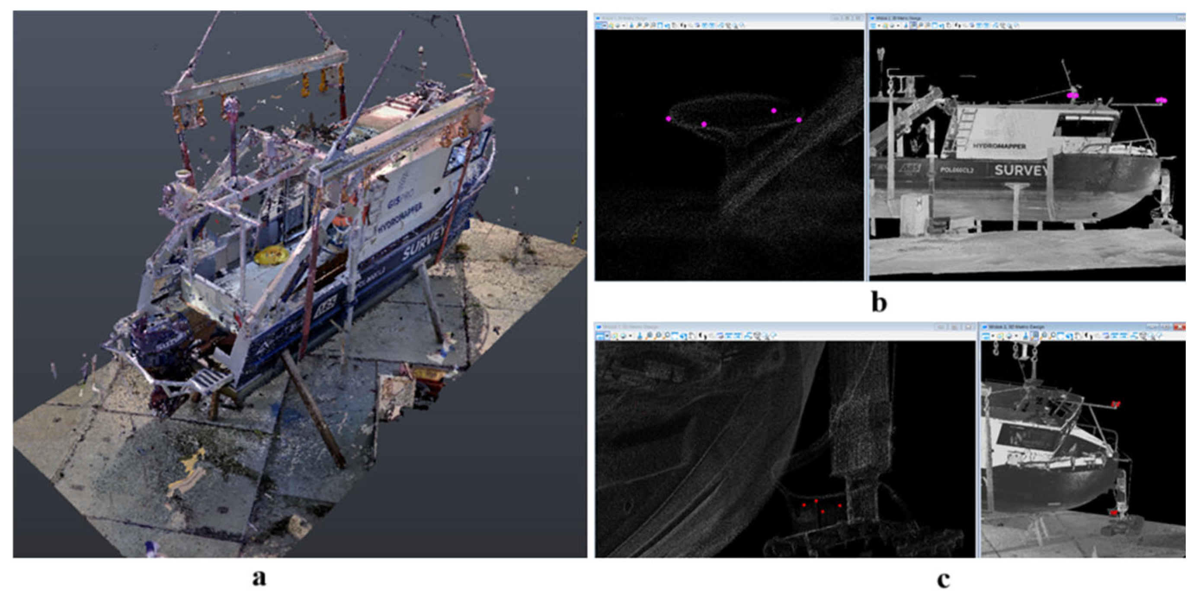
Task: Click Window Area icon in lower-left window toolbar
Action: pyautogui.click(x=667, y=336)
